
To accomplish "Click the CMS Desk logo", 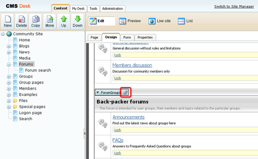I will (x=18, y=6).
